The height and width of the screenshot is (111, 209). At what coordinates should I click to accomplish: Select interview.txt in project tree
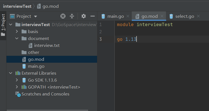tap(47, 46)
